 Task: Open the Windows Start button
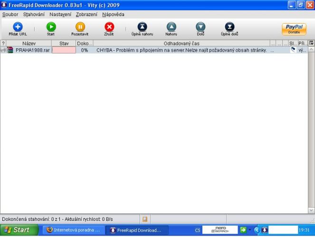[x=19, y=230]
